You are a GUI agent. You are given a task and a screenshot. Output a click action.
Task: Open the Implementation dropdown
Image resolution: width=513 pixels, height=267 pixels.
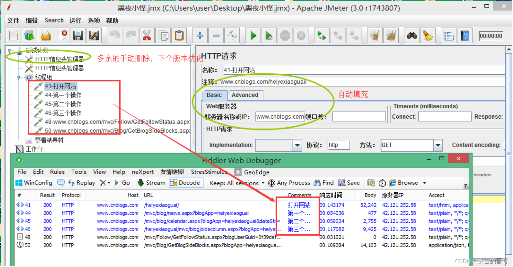tap(297, 145)
